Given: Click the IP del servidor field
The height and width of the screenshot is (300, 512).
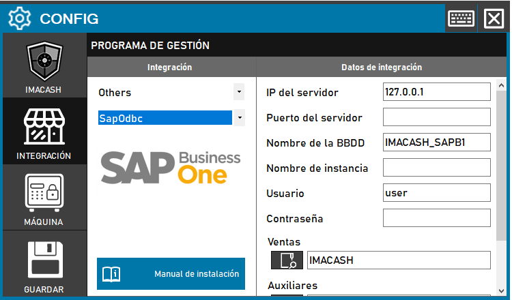Looking at the screenshot, I should [x=436, y=92].
